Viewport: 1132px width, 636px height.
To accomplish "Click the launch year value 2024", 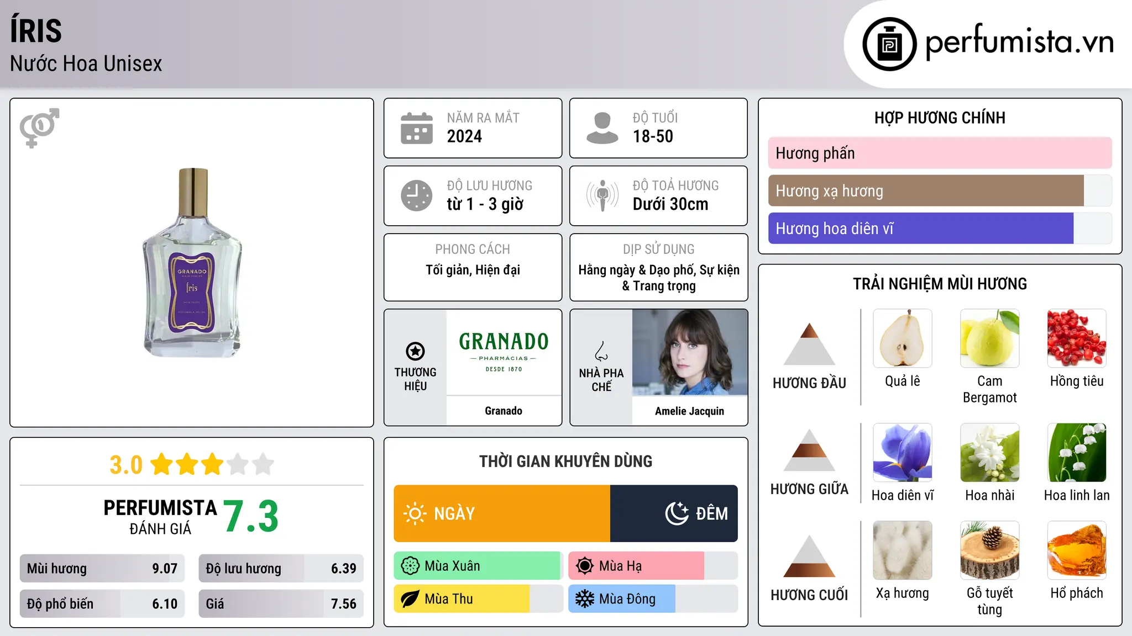I will click(464, 136).
